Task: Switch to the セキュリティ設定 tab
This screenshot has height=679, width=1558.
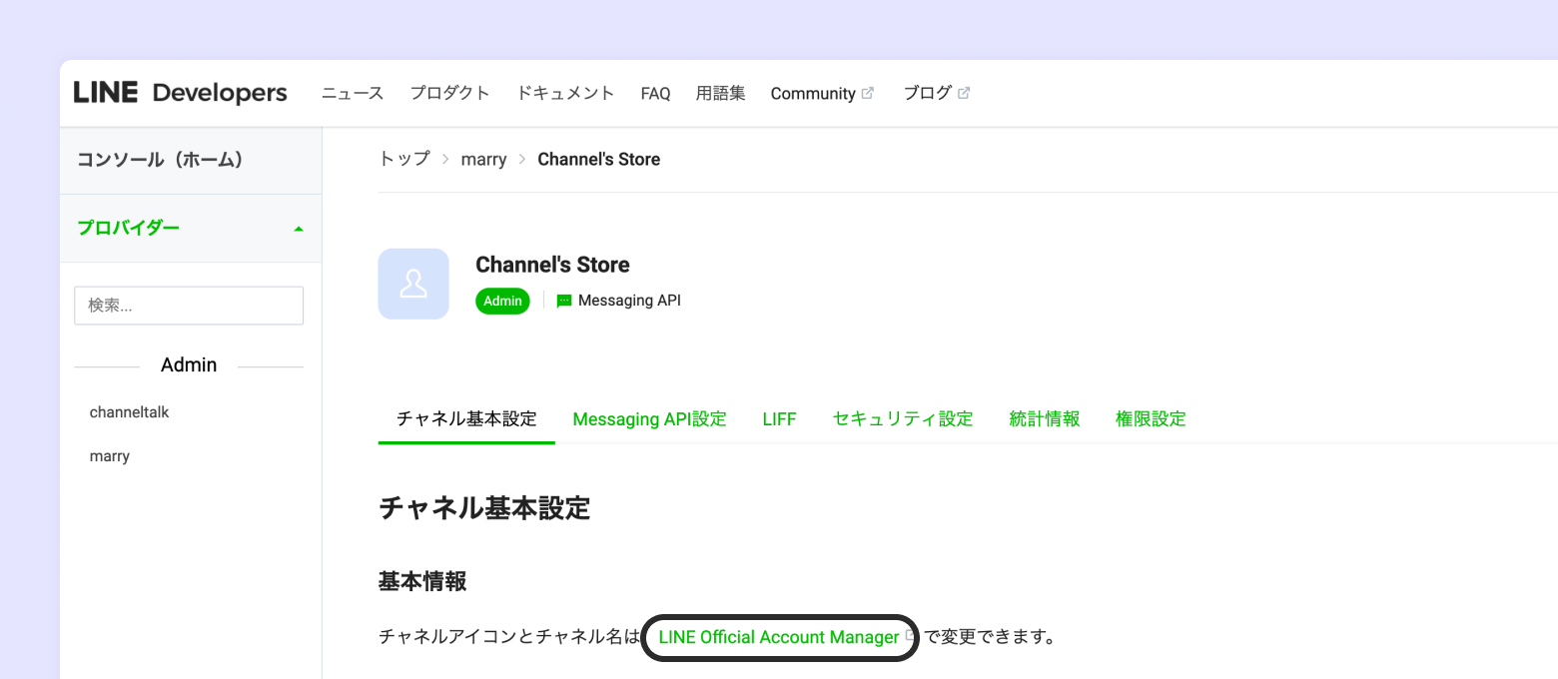Action: pos(903,419)
